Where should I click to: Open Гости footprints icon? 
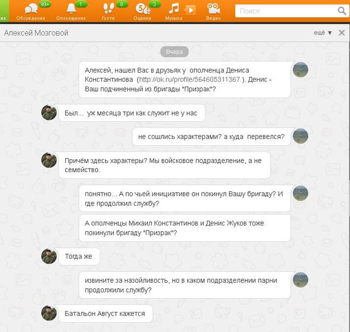point(109,9)
